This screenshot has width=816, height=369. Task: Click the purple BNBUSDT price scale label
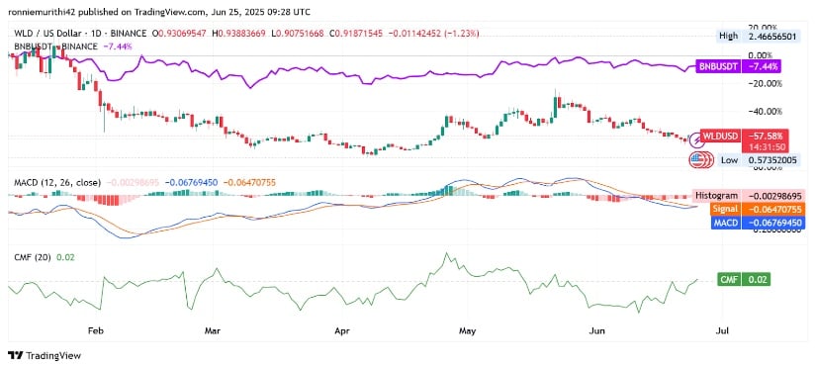coord(719,66)
